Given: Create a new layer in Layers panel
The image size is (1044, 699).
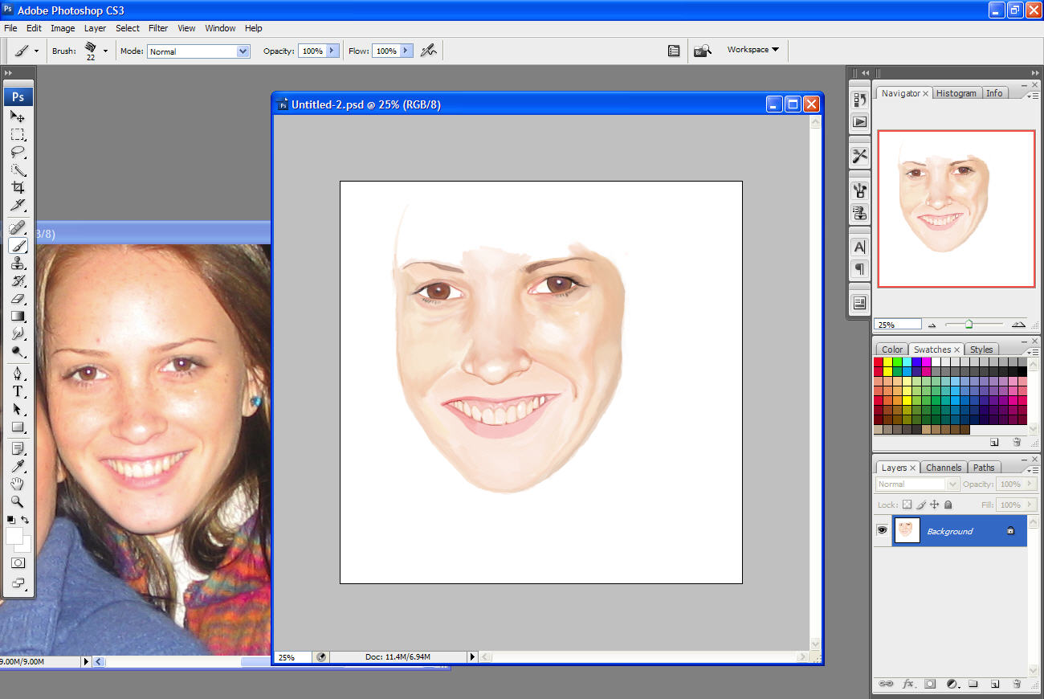Looking at the screenshot, I should [x=994, y=684].
